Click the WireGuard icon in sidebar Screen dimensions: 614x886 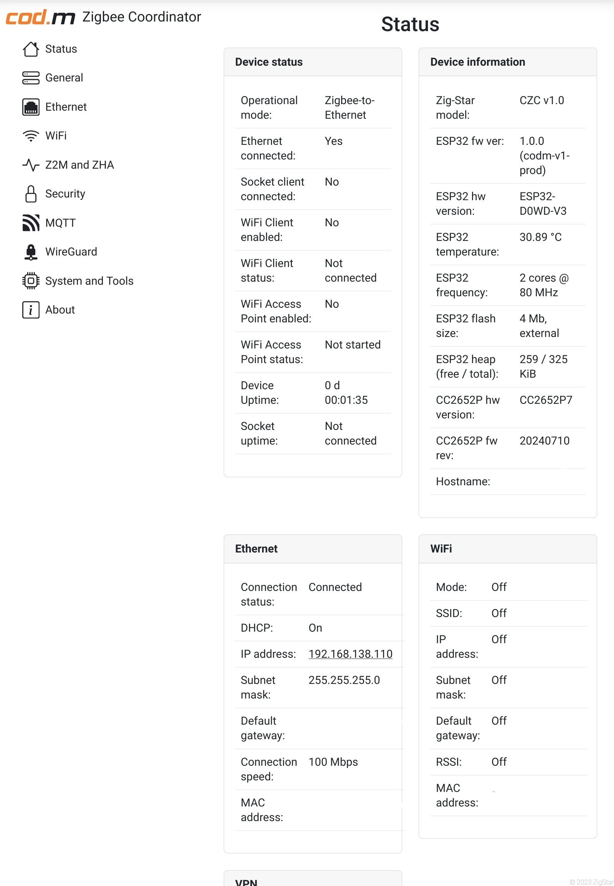[x=31, y=252]
